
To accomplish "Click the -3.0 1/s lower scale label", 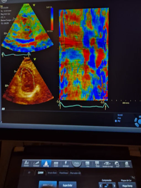I will coord(49,31).
